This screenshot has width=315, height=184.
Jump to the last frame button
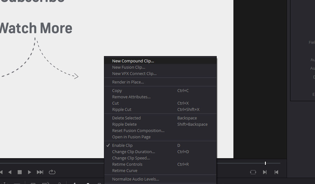tap(40, 172)
